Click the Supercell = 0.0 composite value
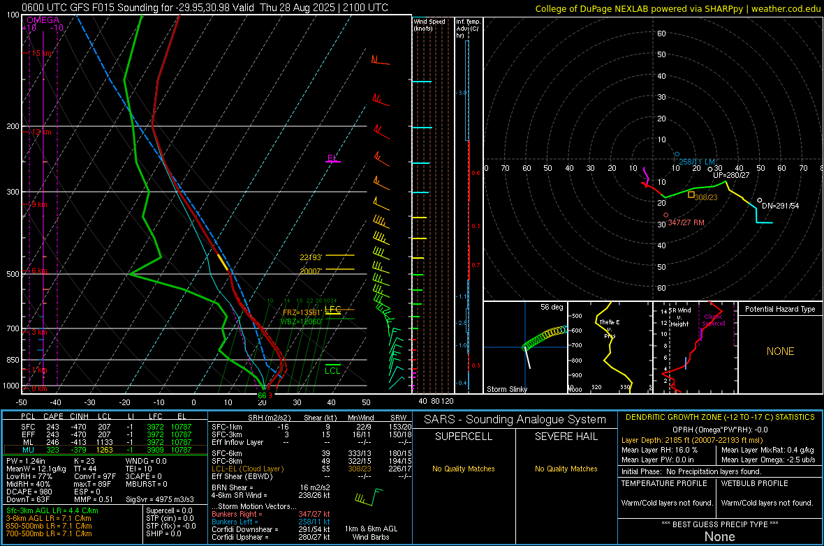Image resolution: width=824 pixels, height=546 pixels. pos(169,511)
